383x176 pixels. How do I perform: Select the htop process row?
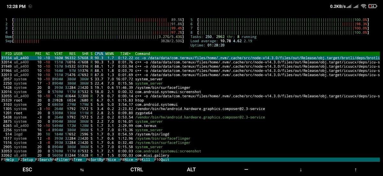coord(191,100)
